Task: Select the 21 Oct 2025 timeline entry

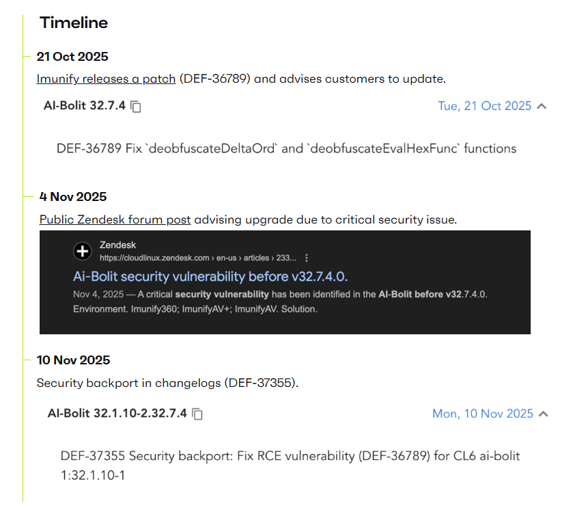Action: [72, 57]
